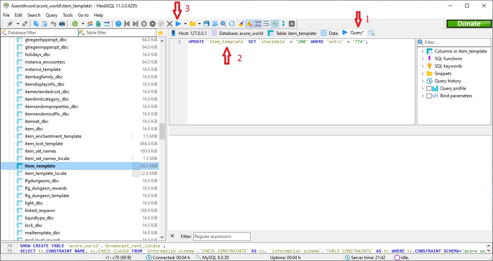Click the print icon in the toolbar

[62, 24]
